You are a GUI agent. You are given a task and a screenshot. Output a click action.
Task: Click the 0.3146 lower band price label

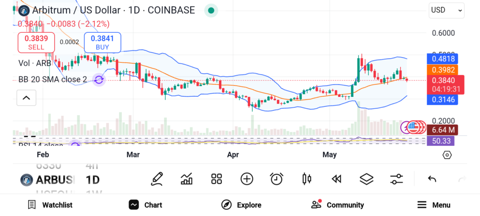[x=442, y=99]
